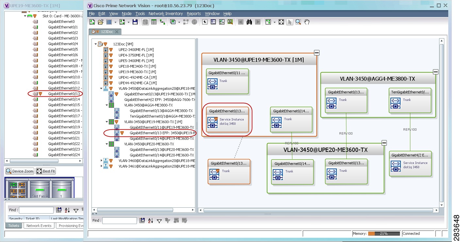Select UPE41-4924ME-CA [1M] in the tree
The image size is (461, 242).
click(138, 77)
